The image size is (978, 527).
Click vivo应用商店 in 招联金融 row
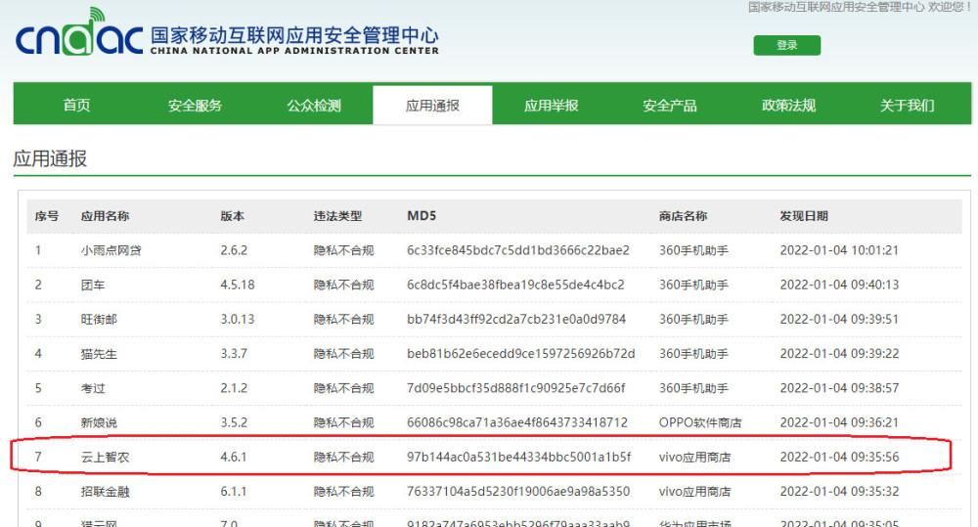coord(694,492)
